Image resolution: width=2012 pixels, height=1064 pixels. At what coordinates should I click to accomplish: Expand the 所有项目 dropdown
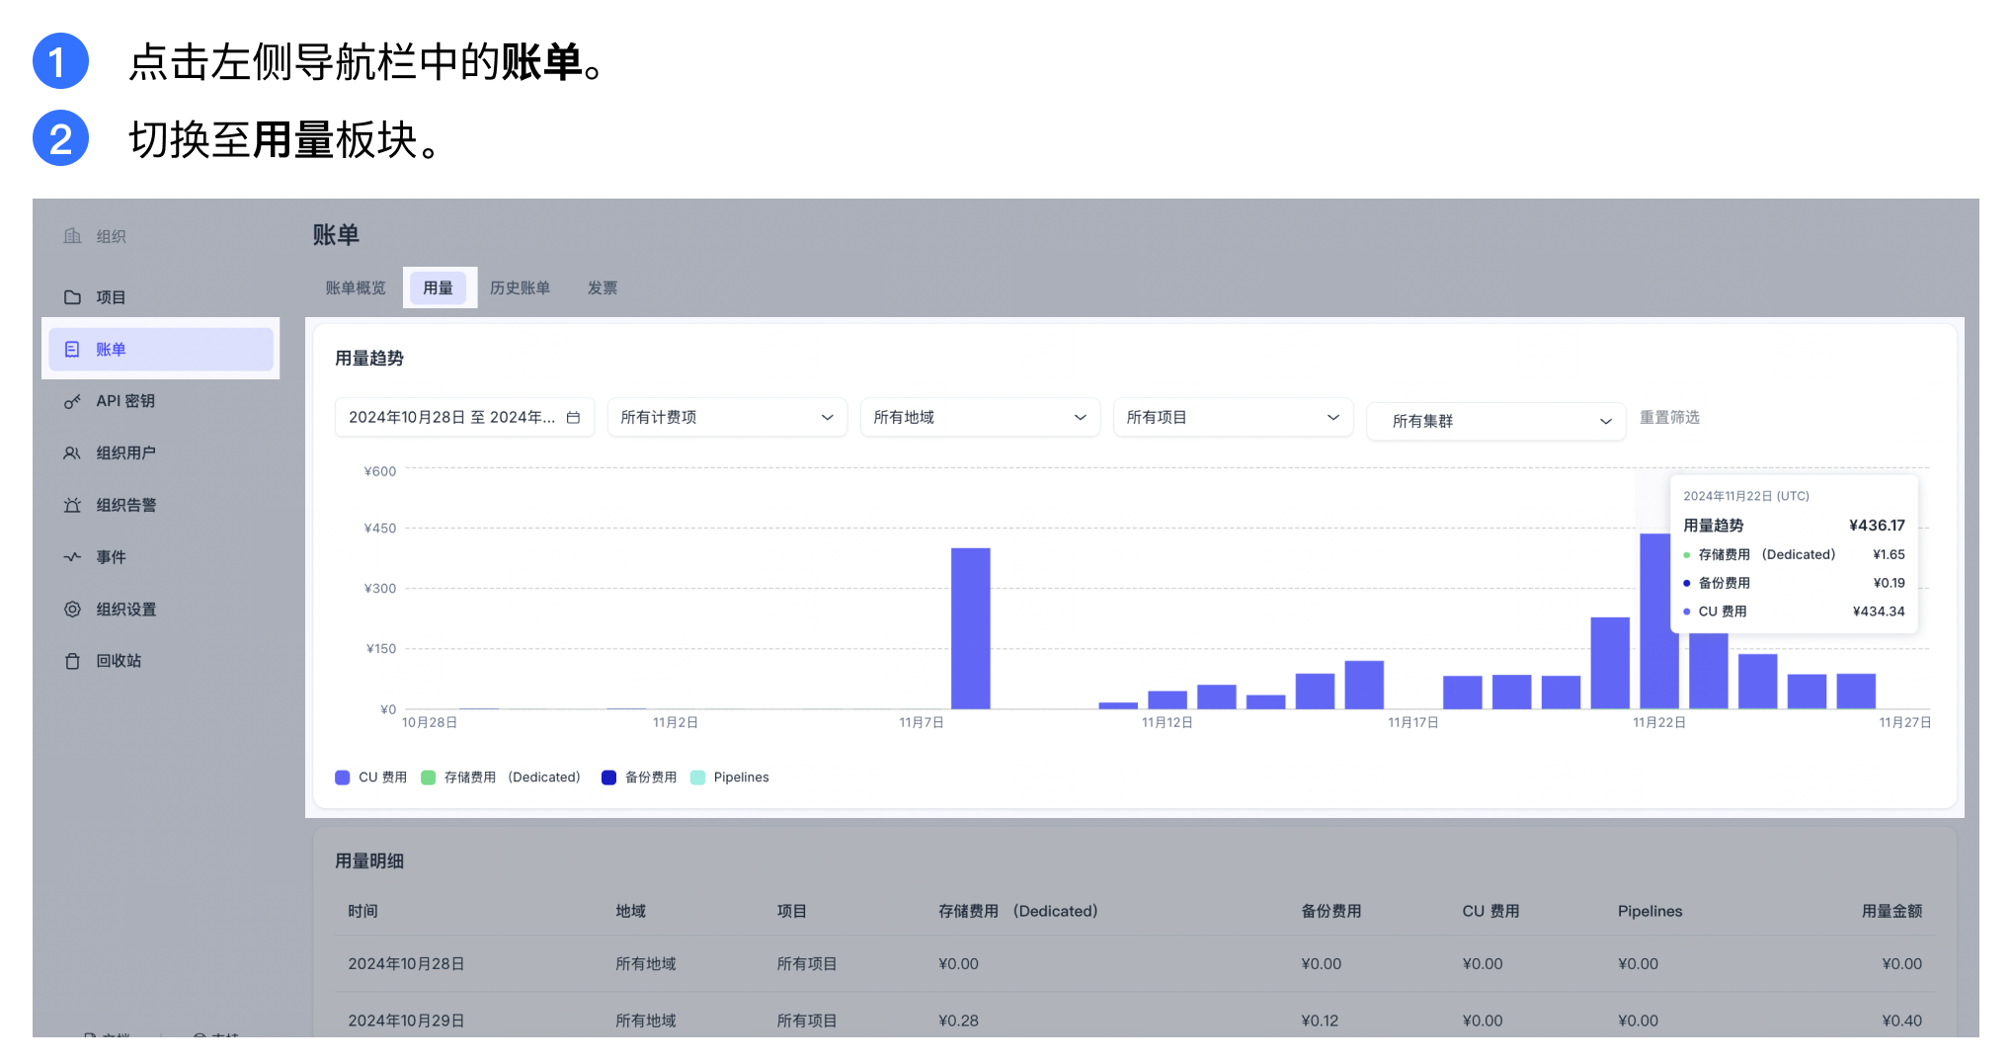click(x=1233, y=418)
